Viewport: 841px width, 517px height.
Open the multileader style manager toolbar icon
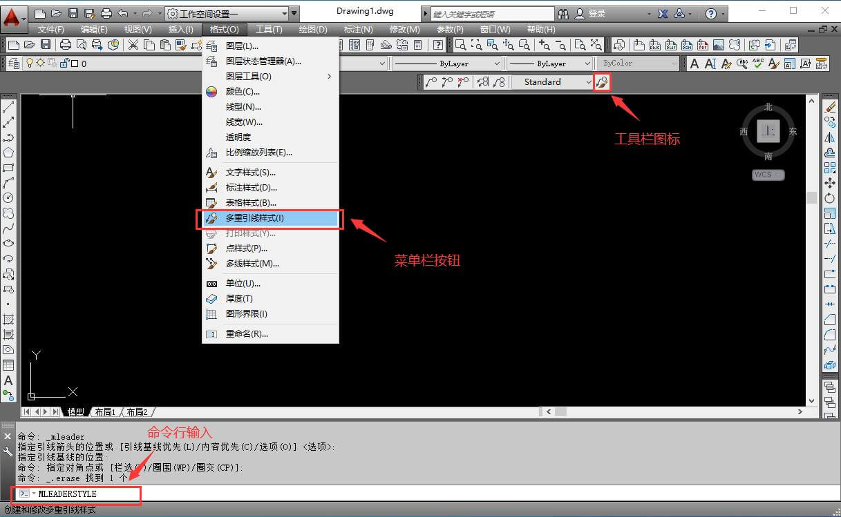click(602, 82)
